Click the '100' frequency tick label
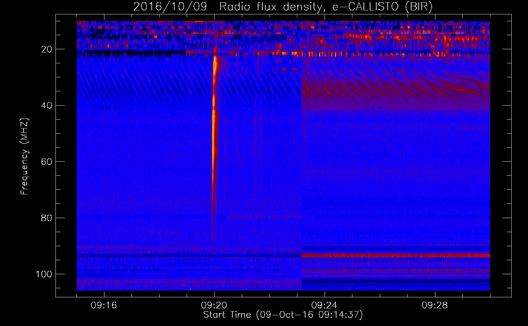Image resolution: width=528 pixels, height=326 pixels. tap(44, 274)
